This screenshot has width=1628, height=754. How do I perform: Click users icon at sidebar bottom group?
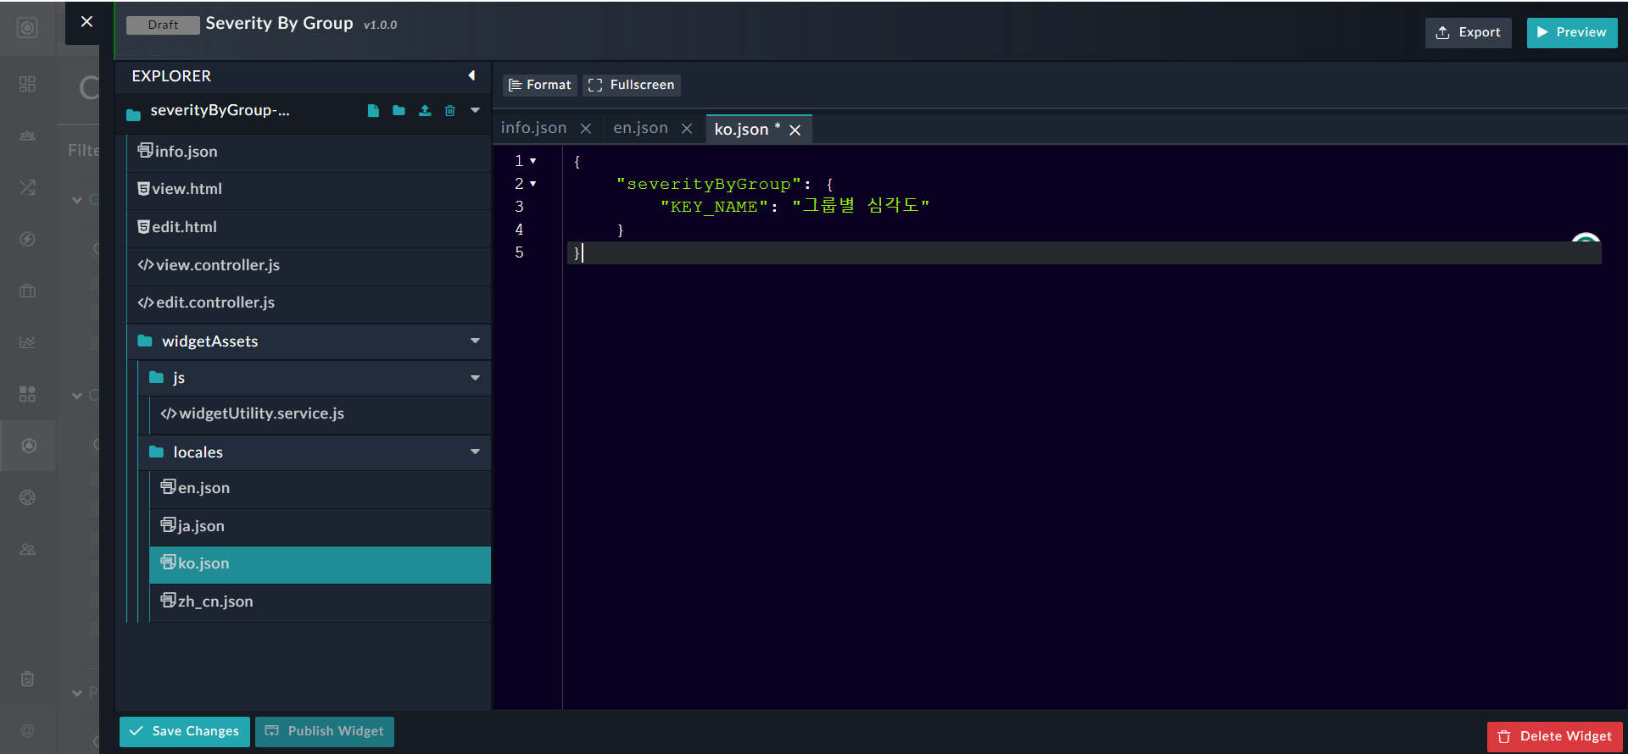tap(27, 549)
